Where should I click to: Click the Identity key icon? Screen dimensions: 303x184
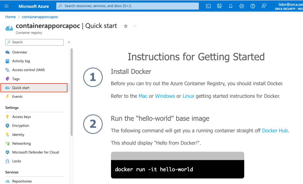[7, 135]
